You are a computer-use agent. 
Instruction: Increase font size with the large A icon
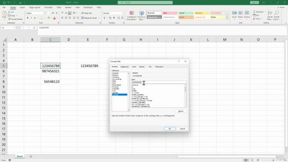[x=53, y=13]
